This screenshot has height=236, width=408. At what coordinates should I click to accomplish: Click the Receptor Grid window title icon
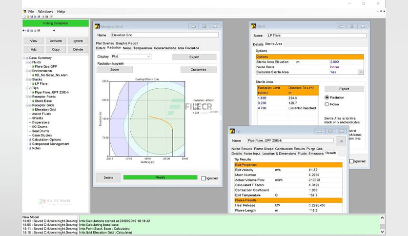click(x=97, y=26)
